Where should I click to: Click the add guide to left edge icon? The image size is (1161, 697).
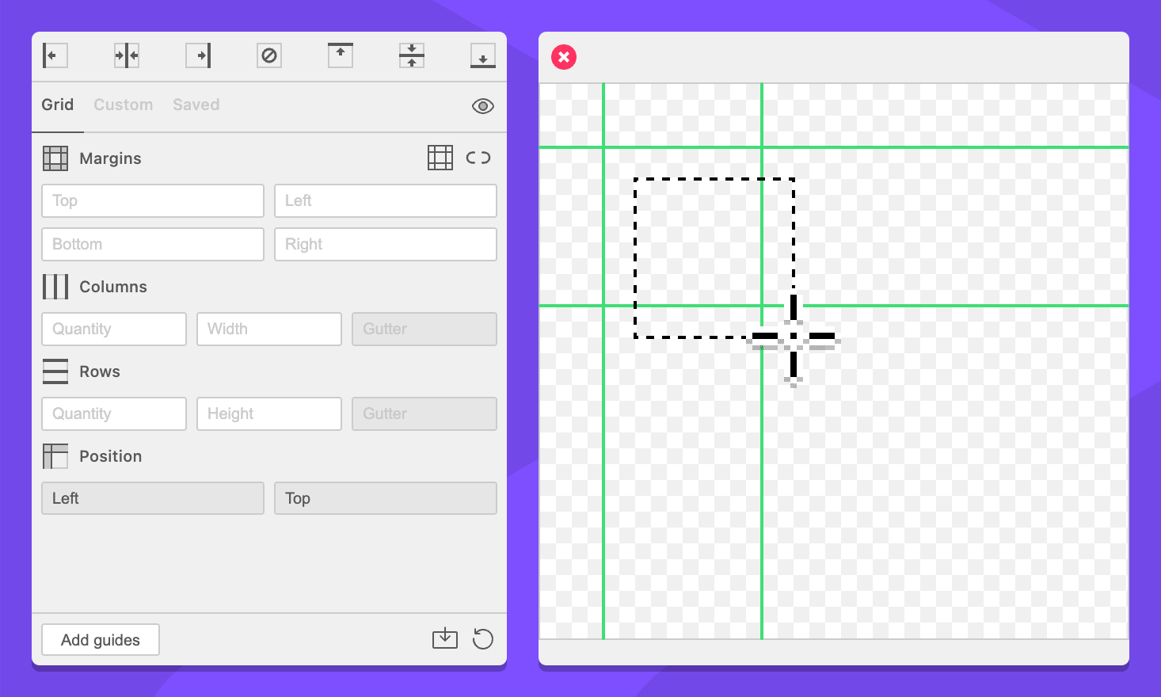point(55,55)
